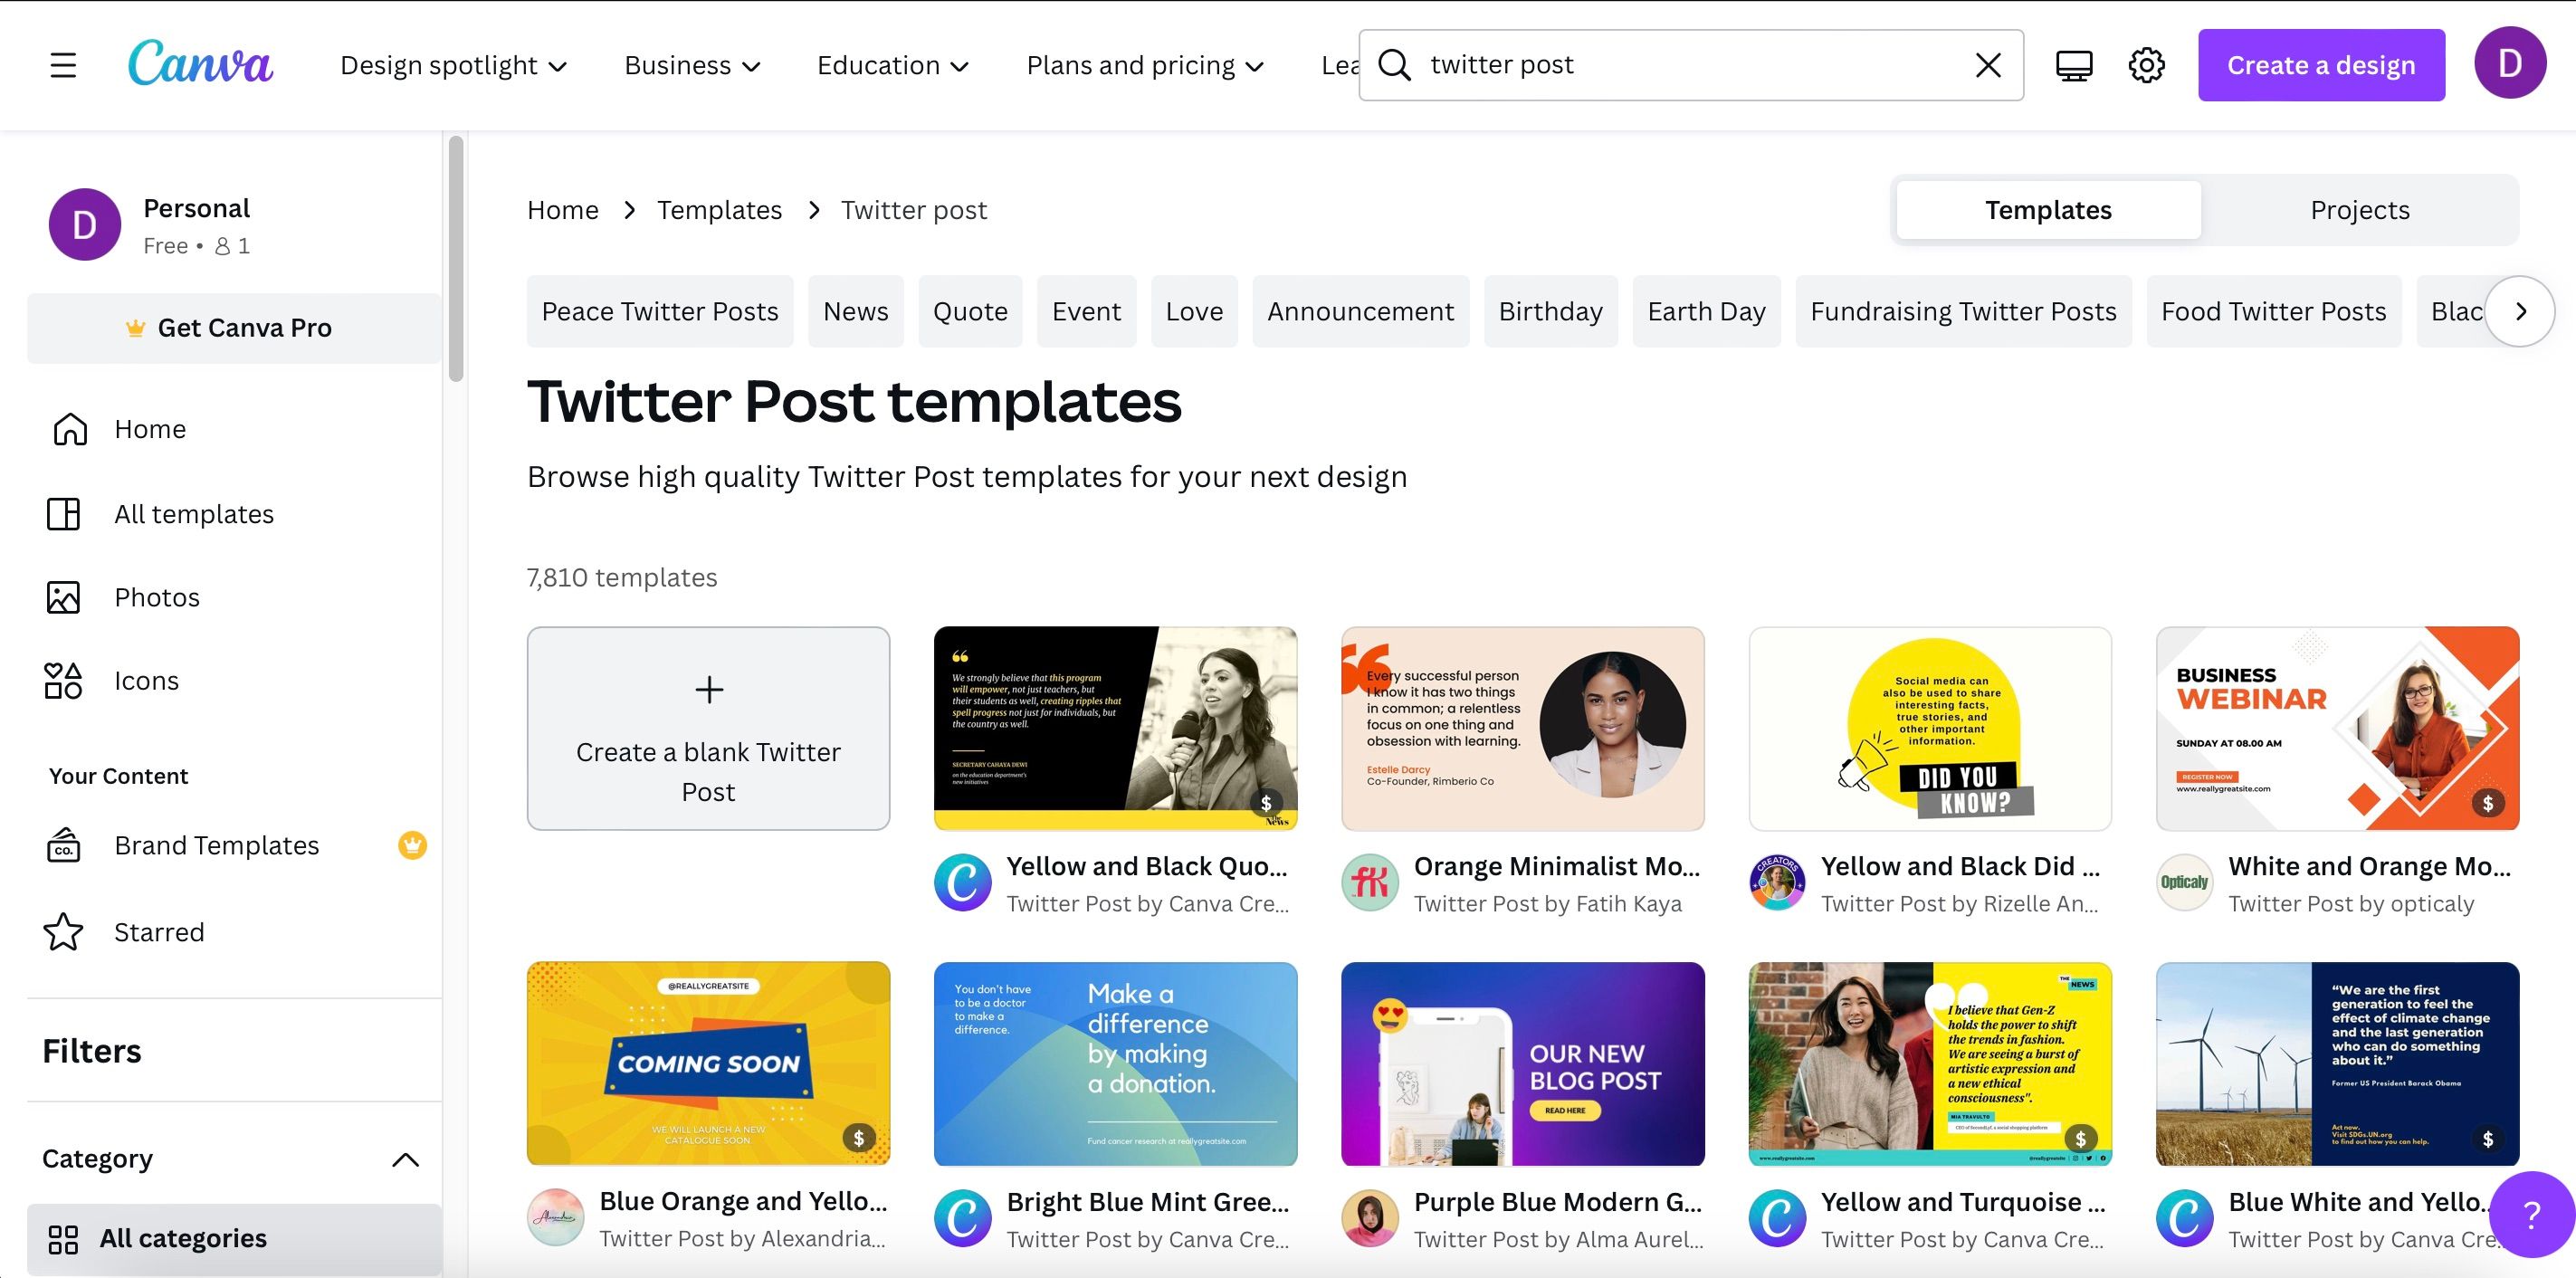2576x1278 pixels.
Task: Expand Plans and pricing menu
Action: point(1145,66)
